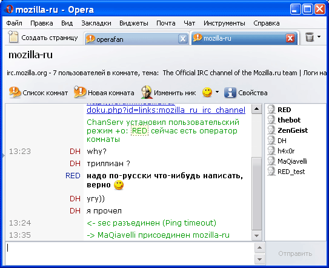329x268 pixels.
Task: Expand the trash can dropdown arrow
Action: click(319, 37)
